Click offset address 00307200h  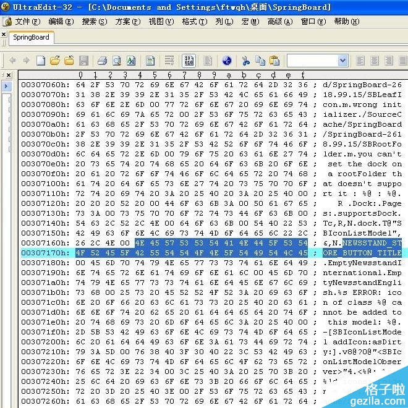point(46,342)
